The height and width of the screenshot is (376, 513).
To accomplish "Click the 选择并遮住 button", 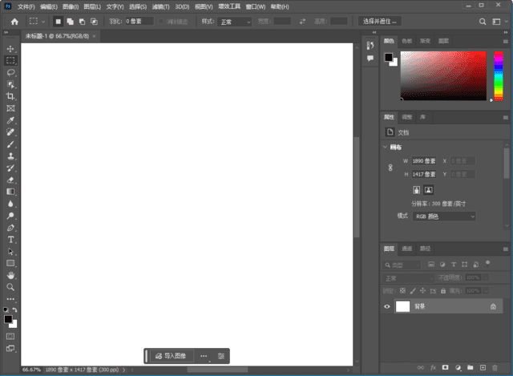I will coord(379,22).
